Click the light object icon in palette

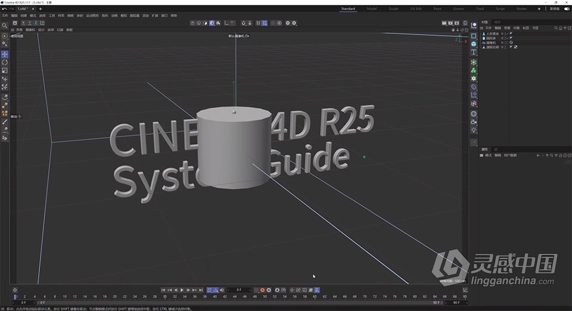point(474,130)
